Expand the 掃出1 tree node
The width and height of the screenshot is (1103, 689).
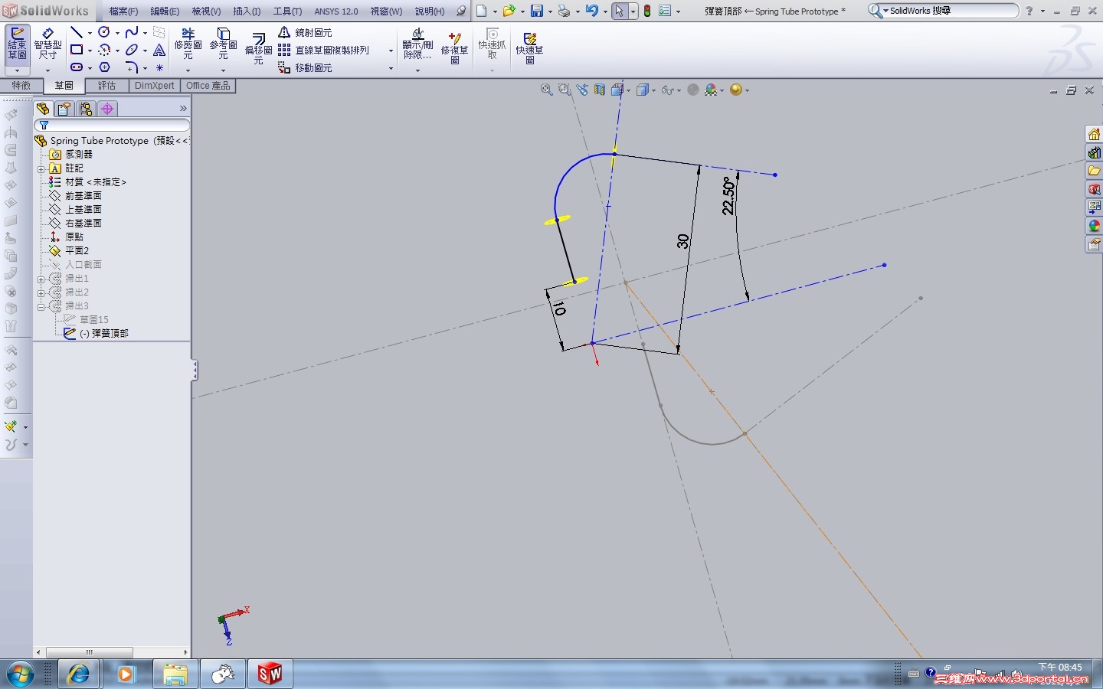point(41,279)
